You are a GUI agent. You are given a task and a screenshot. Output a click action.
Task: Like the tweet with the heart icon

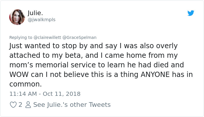tap(13, 105)
